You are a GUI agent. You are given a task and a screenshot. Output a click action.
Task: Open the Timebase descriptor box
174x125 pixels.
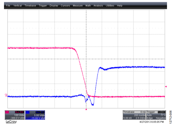pos(134,115)
